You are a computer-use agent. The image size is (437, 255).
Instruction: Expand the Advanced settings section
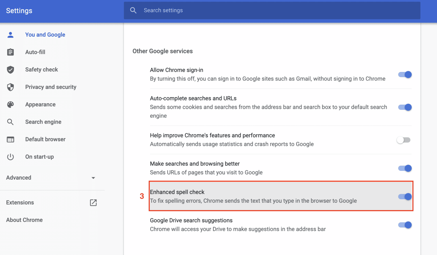pyautogui.click(x=93, y=177)
